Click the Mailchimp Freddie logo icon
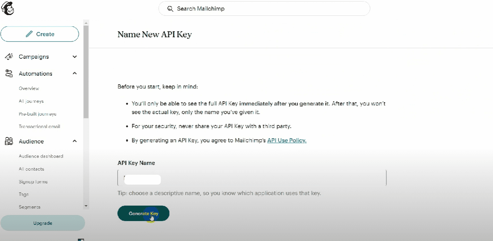 [8, 8]
